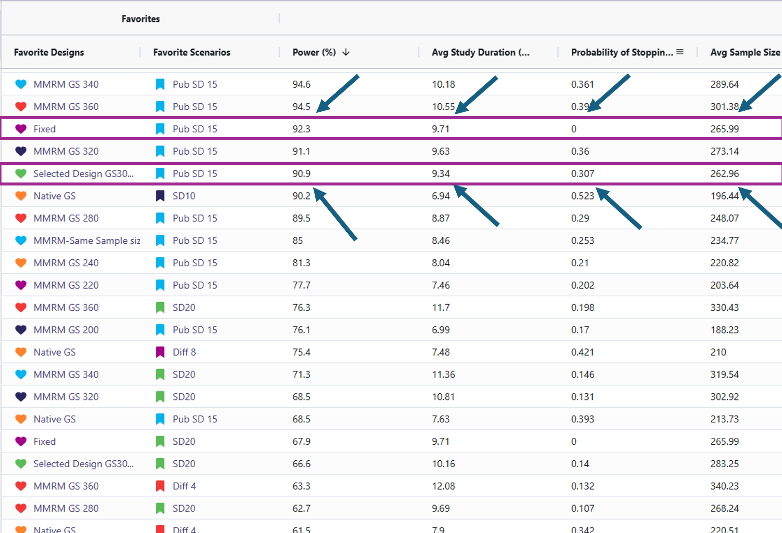
Task: Click the dark heart in the MMRM GS 200 row
Action: 21,330
